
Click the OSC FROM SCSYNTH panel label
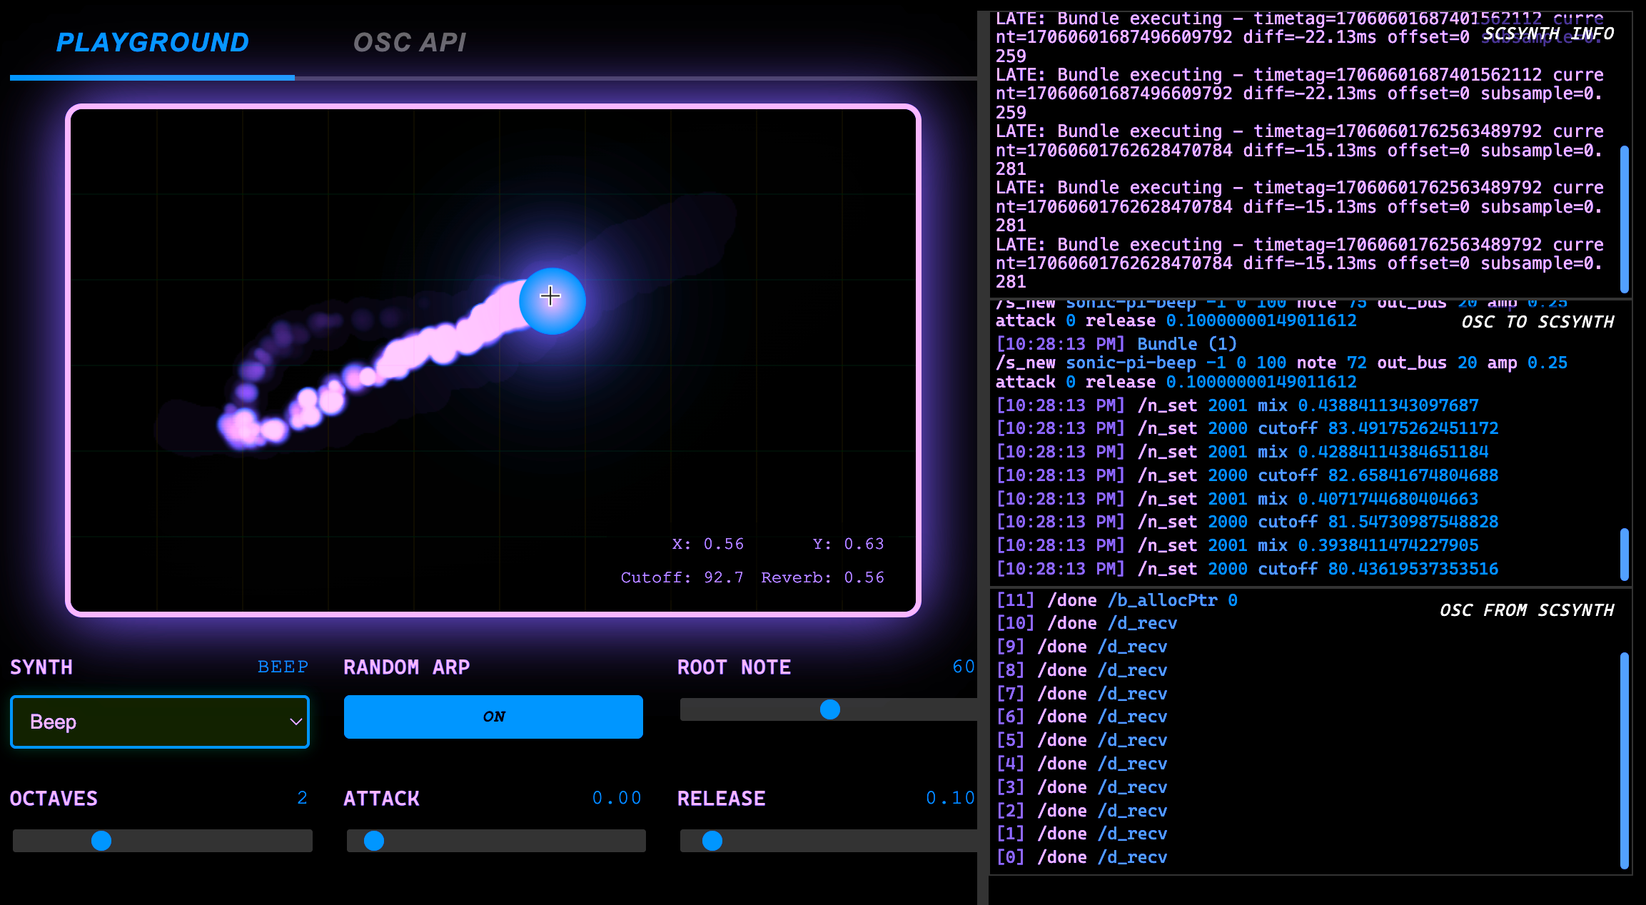[1526, 610]
